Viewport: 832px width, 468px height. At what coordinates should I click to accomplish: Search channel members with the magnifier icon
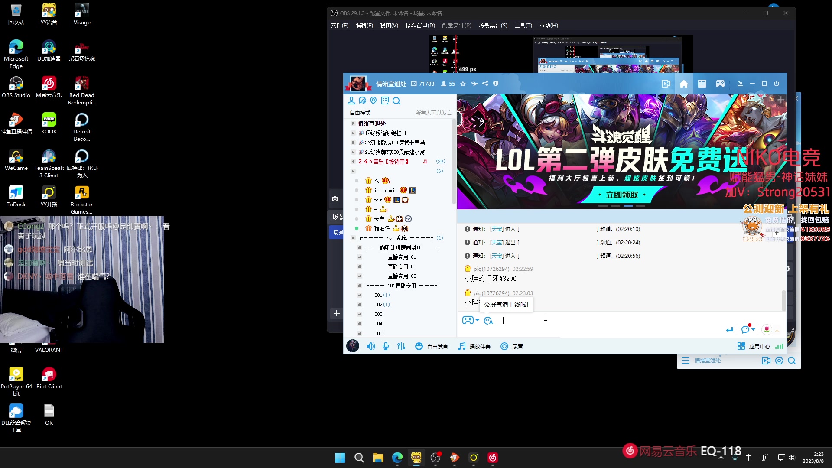click(396, 101)
